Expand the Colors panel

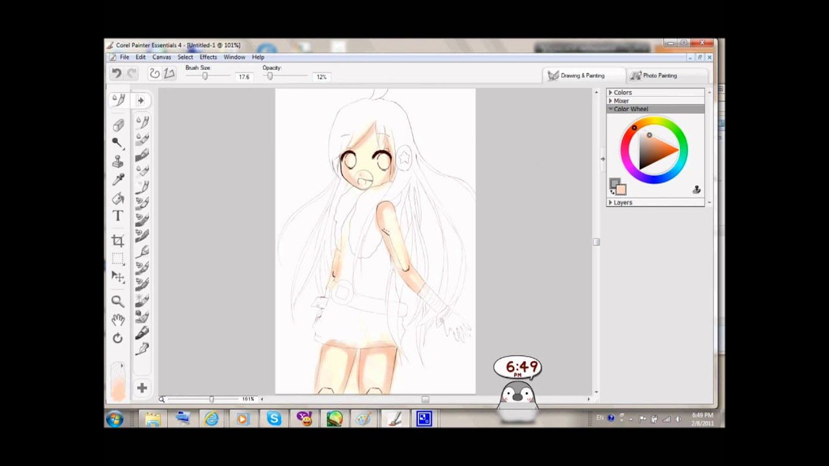point(655,93)
